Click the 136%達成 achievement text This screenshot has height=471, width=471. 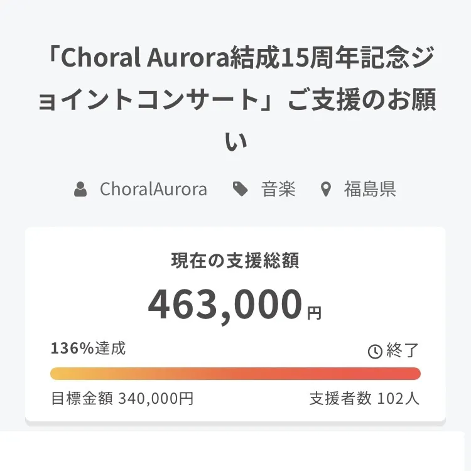tap(88, 348)
